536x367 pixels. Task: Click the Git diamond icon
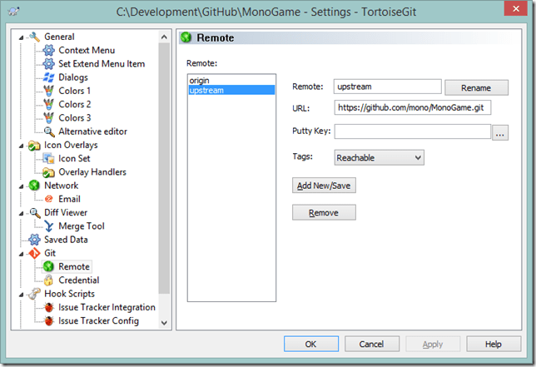tap(34, 253)
